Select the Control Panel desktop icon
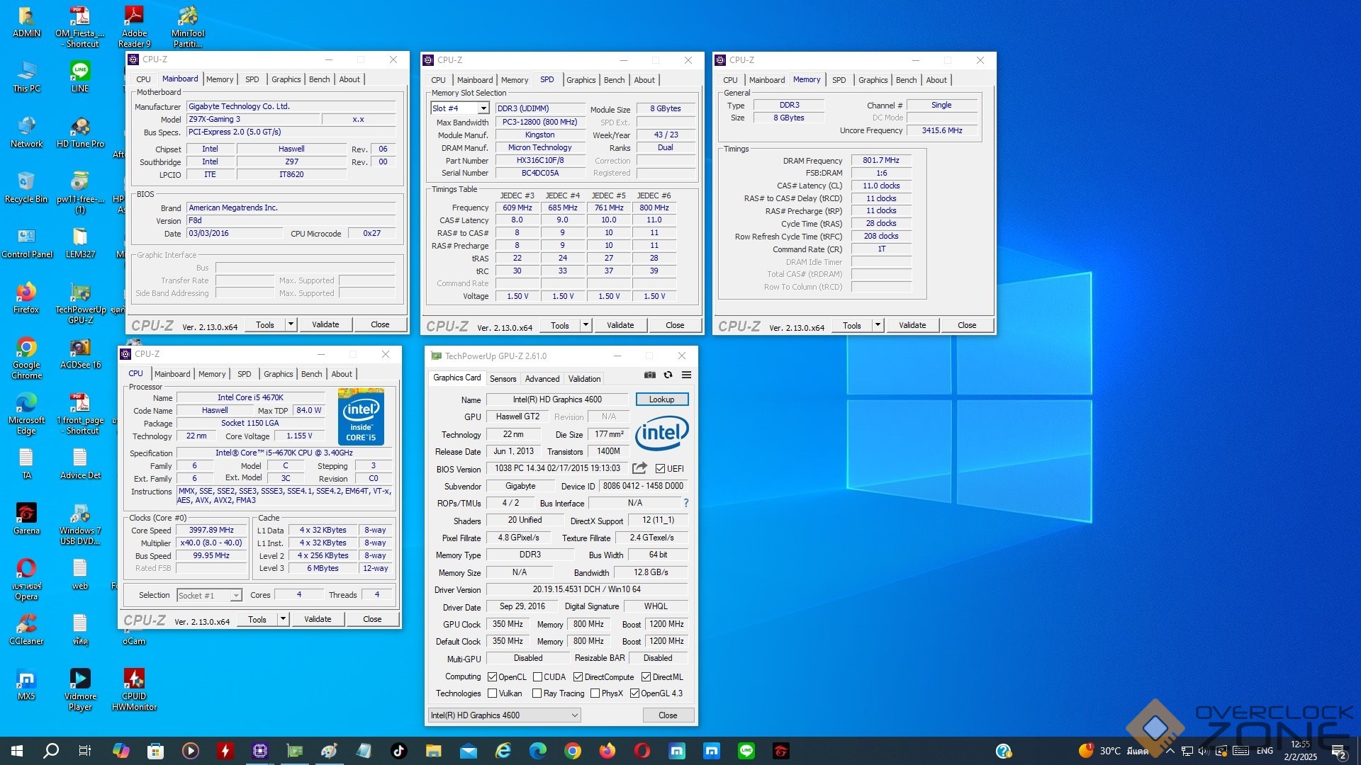The image size is (1361, 765). coord(26,243)
